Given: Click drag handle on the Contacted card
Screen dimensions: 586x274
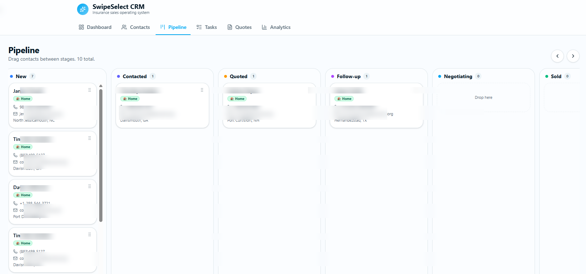Looking at the screenshot, I should (x=202, y=90).
